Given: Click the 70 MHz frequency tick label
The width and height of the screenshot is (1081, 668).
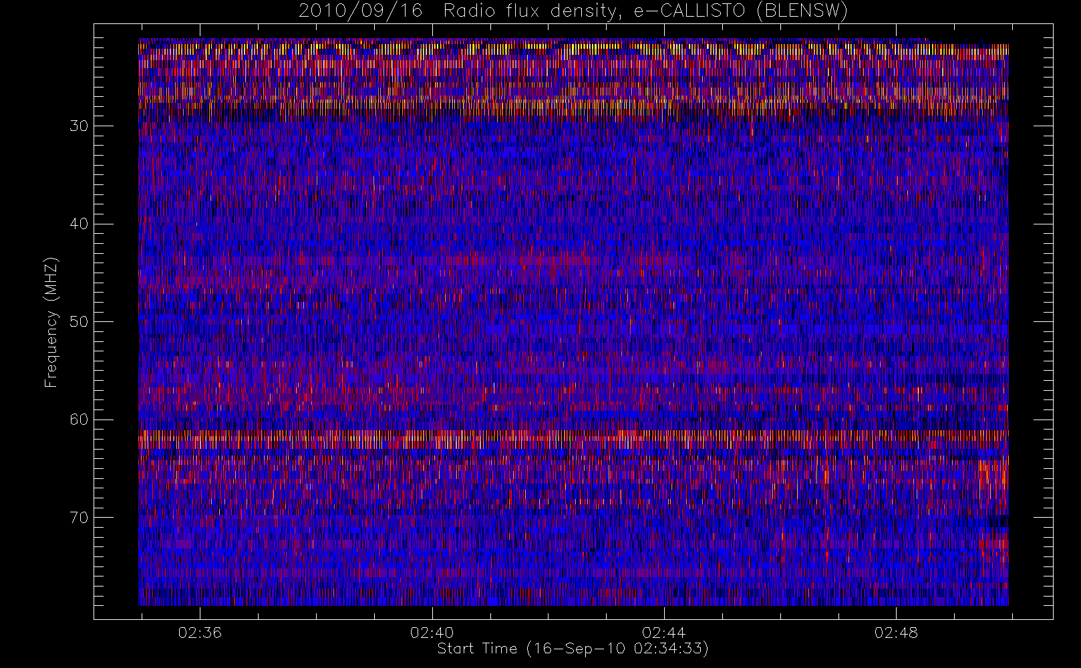Looking at the screenshot, I should point(79,518).
